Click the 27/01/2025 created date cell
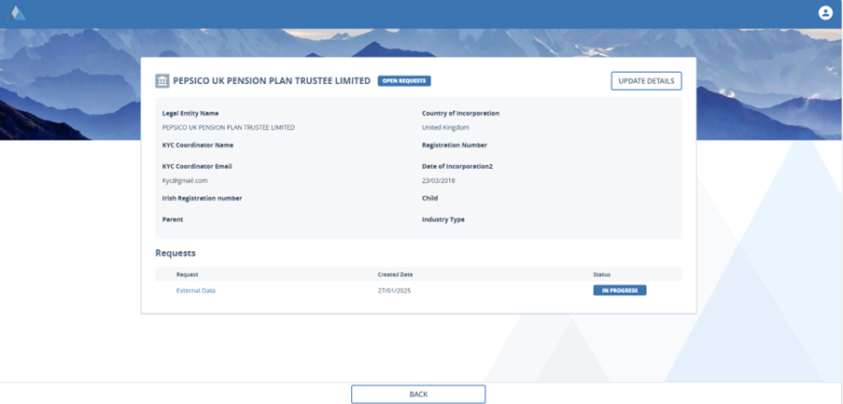 394,290
